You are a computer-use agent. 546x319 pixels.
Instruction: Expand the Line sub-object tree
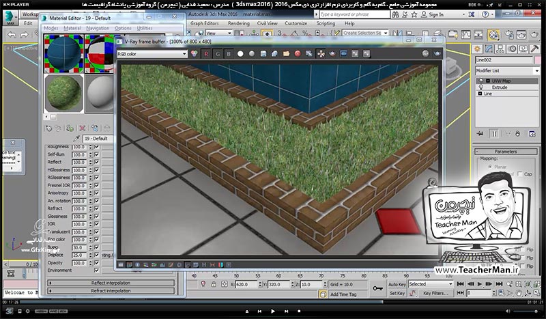480,94
